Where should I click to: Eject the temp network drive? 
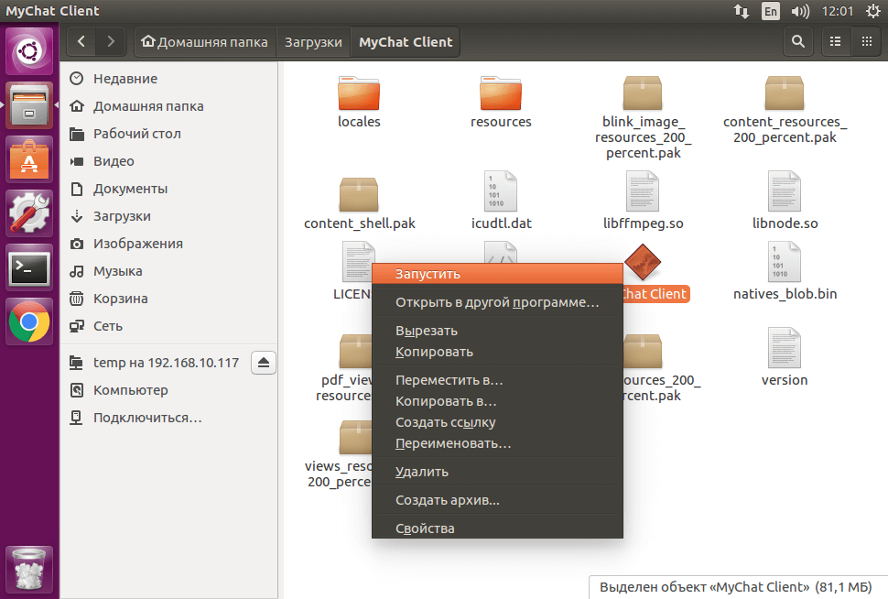click(264, 362)
